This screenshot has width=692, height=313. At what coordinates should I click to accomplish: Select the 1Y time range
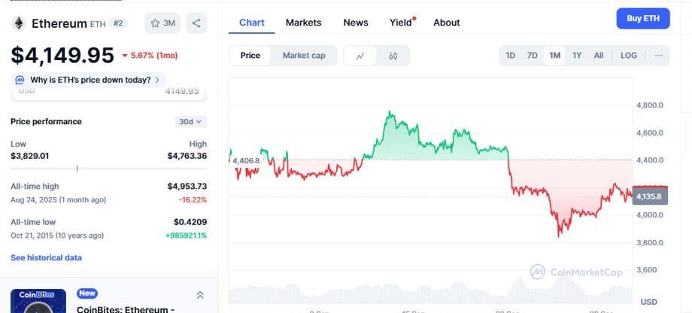[577, 56]
